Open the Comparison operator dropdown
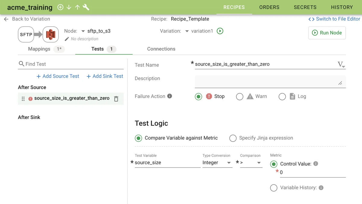The image size is (362, 204). pyautogui.click(x=251, y=163)
